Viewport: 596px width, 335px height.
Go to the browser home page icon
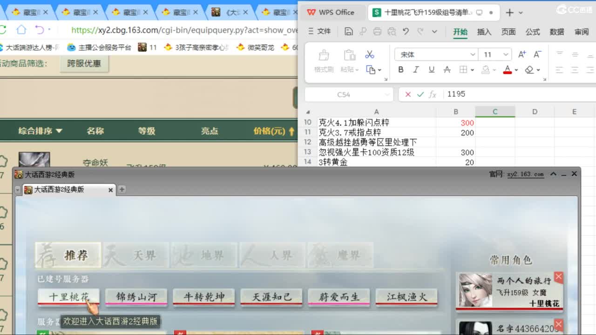(x=21, y=30)
